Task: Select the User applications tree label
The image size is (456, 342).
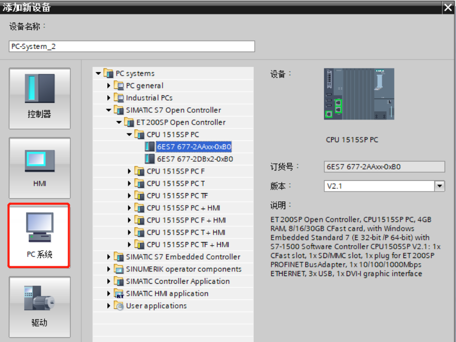Action: [x=156, y=306]
